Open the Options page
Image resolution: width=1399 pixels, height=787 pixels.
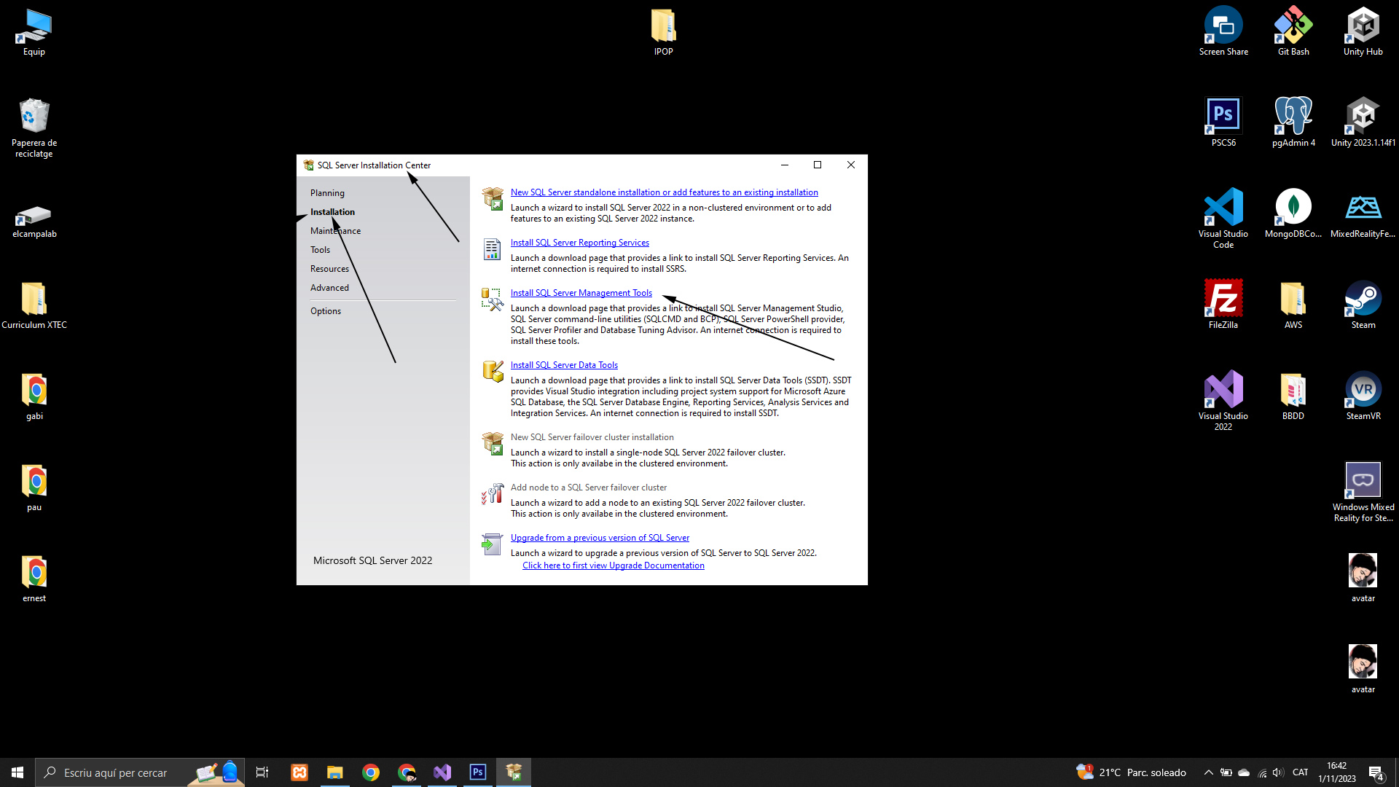point(325,311)
